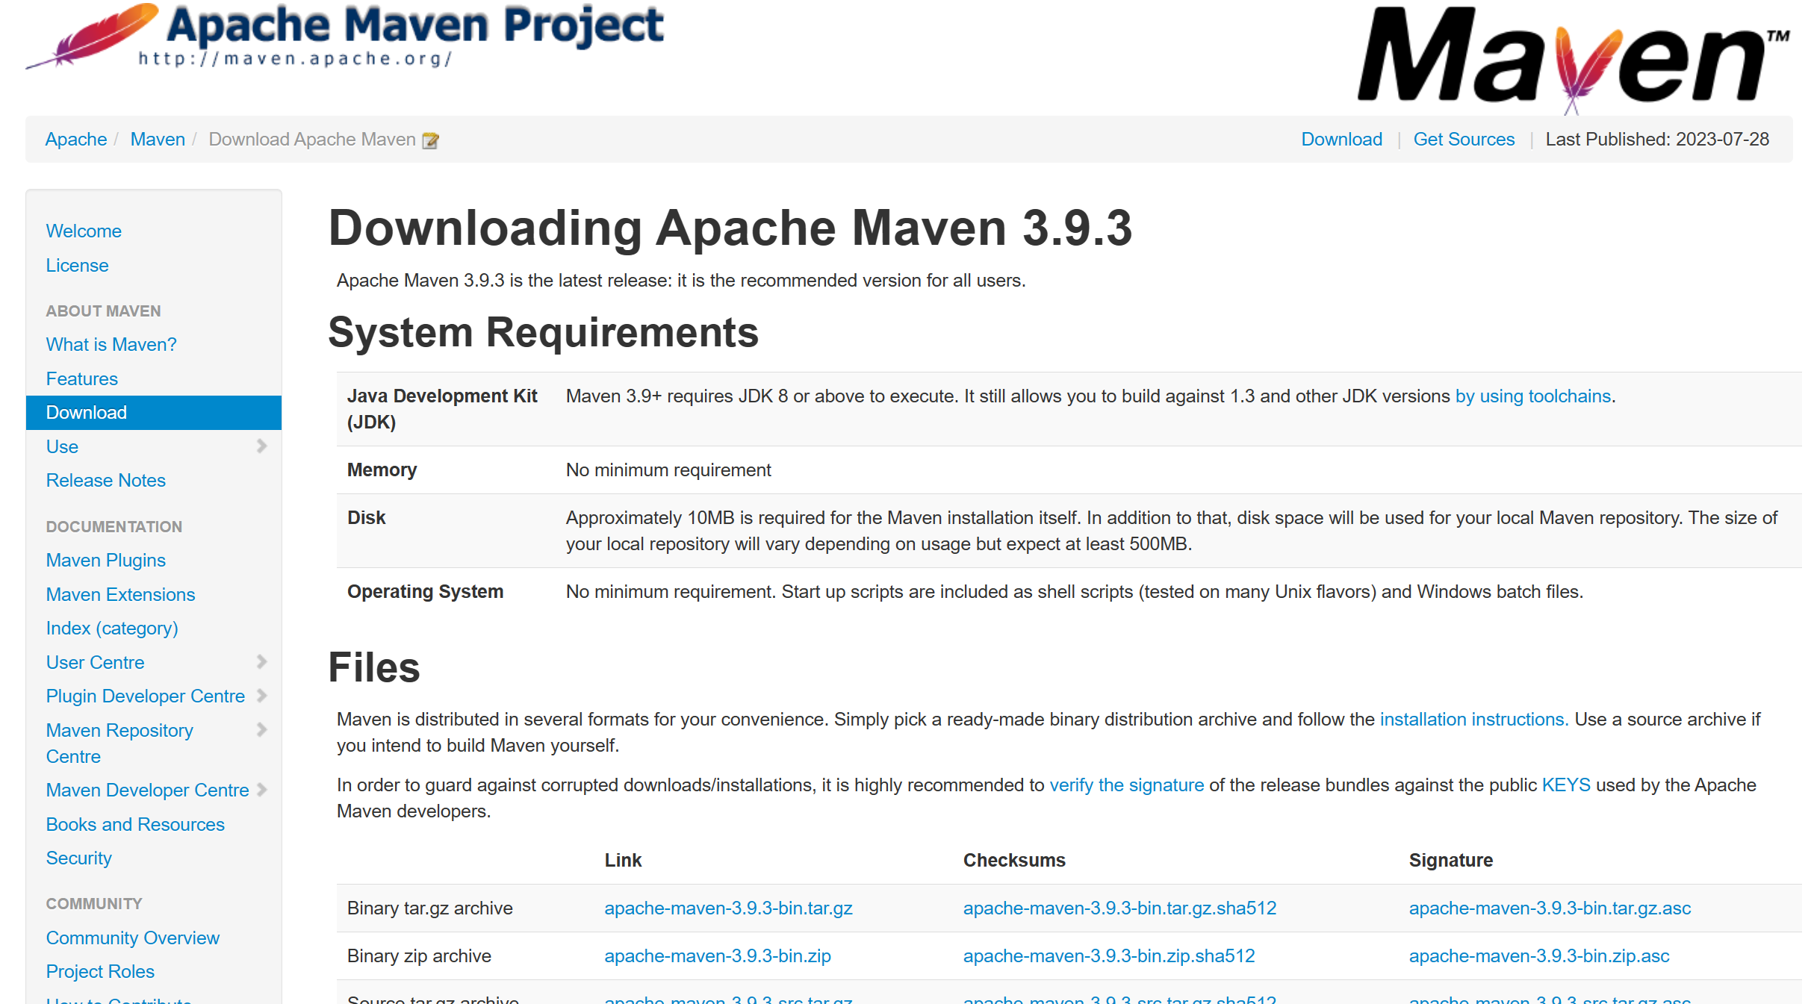
Task: Open the installation instructions link
Action: click(1473, 720)
